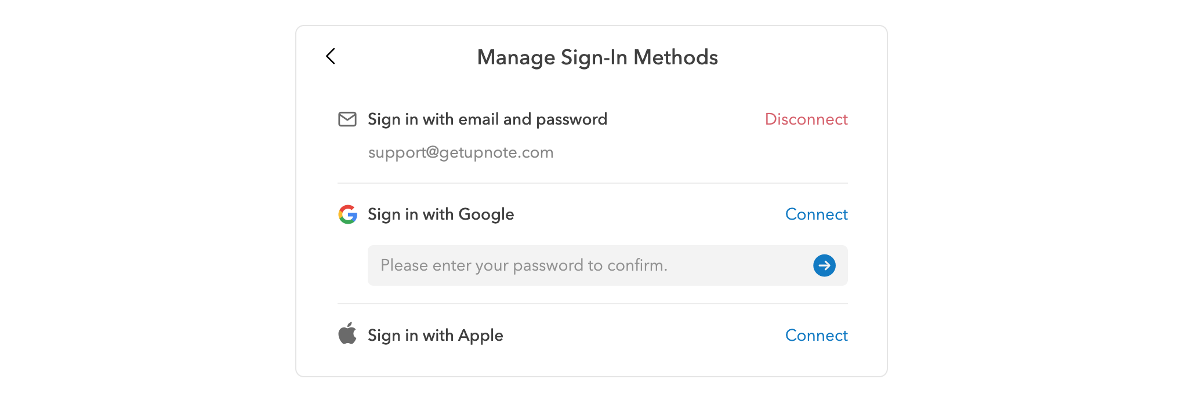The width and height of the screenshot is (1182, 408).
Task: Disconnect email and password sign-in
Action: click(x=806, y=119)
